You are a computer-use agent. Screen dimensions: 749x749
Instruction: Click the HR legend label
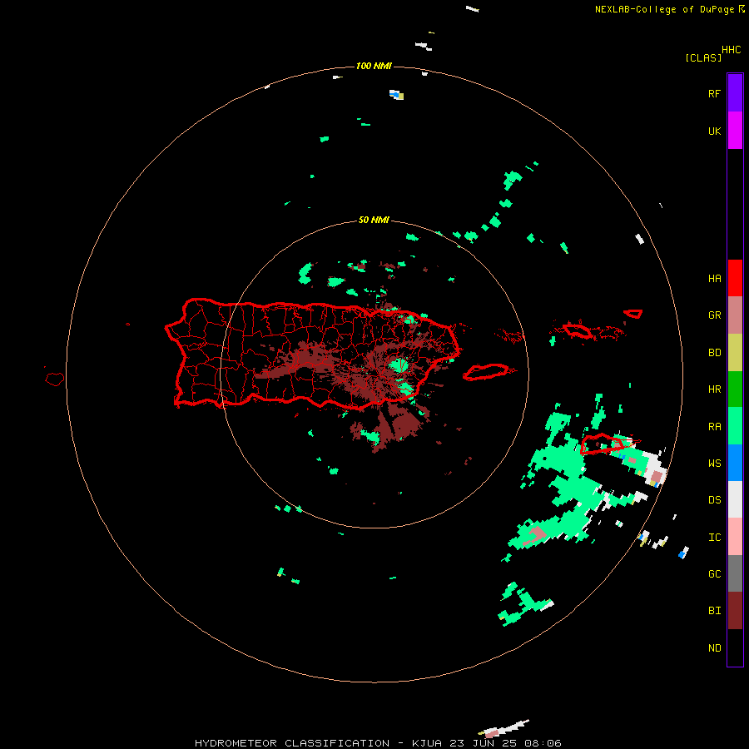[x=714, y=389]
